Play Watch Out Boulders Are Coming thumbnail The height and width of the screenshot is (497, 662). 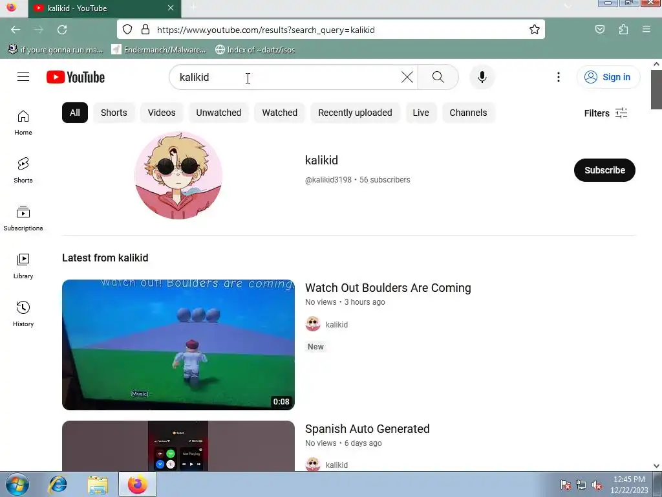[178, 344]
